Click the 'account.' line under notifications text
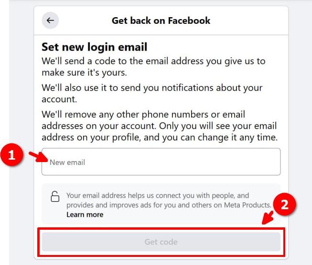 (x=59, y=99)
